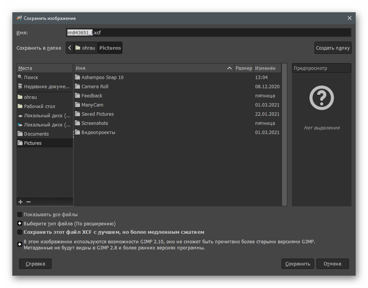
Task: Click the Save button
Action: 298,264
